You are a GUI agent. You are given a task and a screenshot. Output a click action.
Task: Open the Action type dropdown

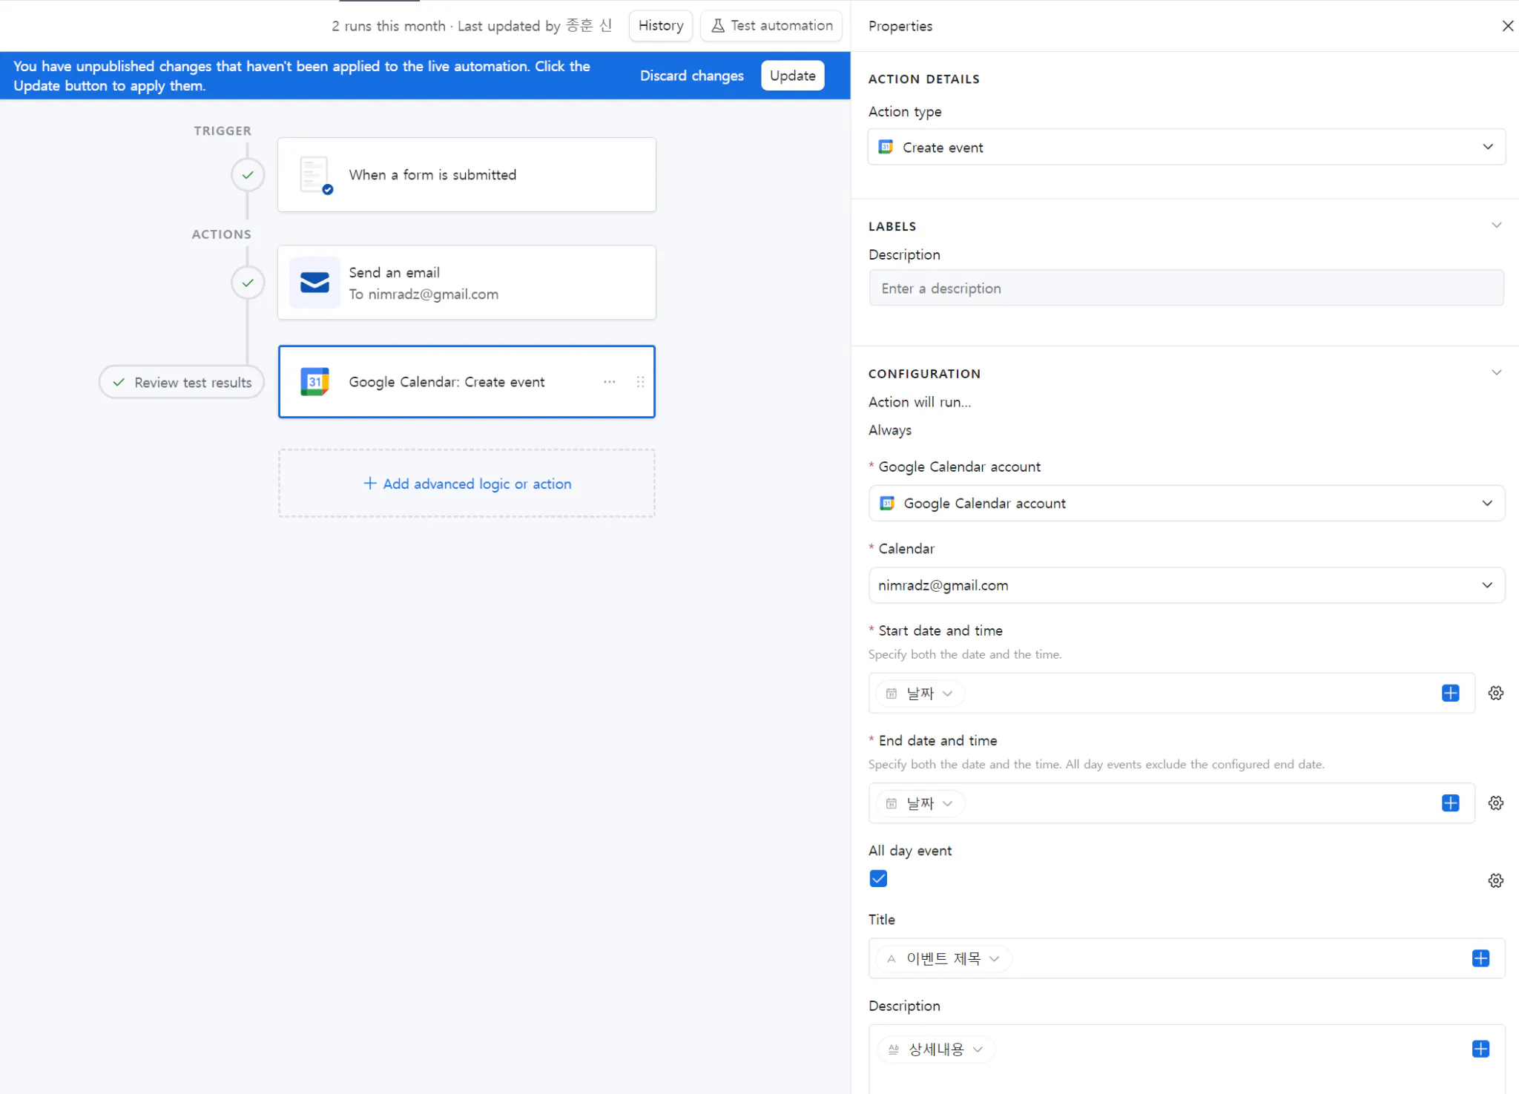pyautogui.click(x=1185, y=147)
